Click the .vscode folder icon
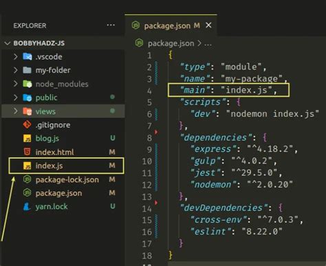 click(28, 56)
